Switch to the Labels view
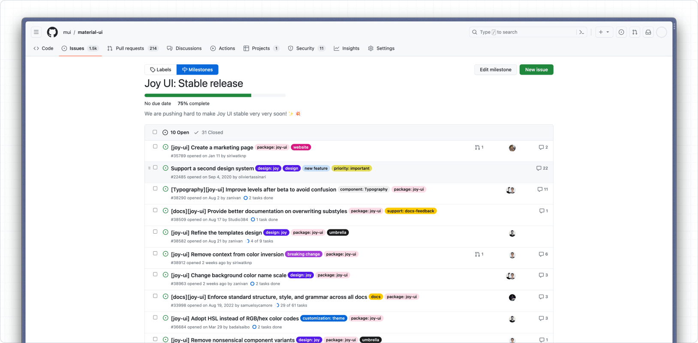This screenshot has height=343, width=698. coord(161,69)
